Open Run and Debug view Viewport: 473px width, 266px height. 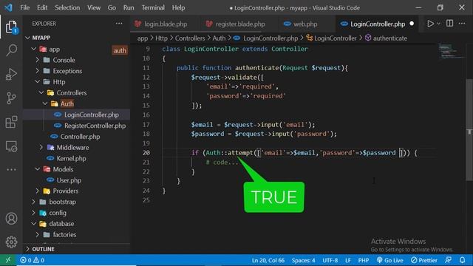pyautogui.click(x=11, y=74)
